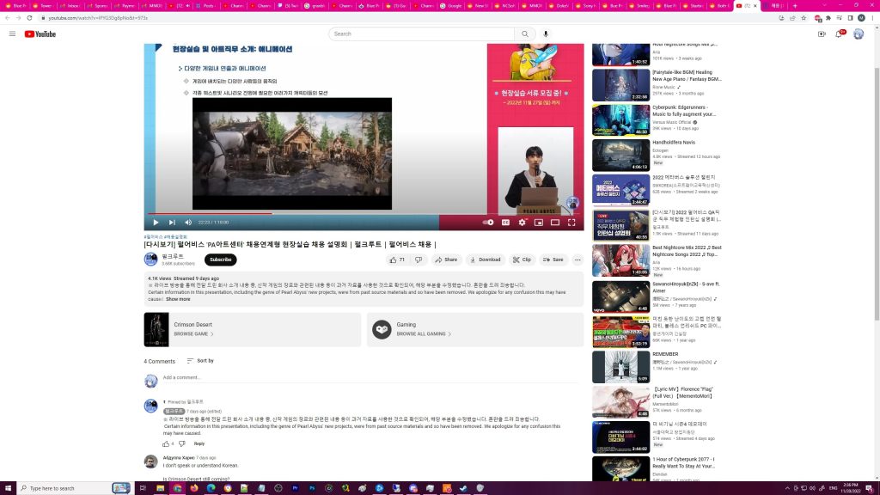Image resolution: width=880 pixels, height=495 pixels.
Task: Open the Windows Start menu
Action: [8, 488]
